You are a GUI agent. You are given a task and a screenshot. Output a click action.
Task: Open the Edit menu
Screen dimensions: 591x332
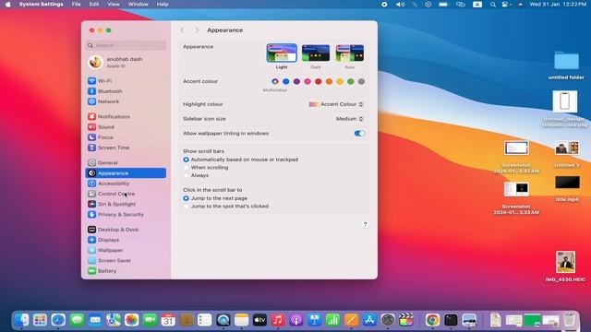tap(94, 5)
